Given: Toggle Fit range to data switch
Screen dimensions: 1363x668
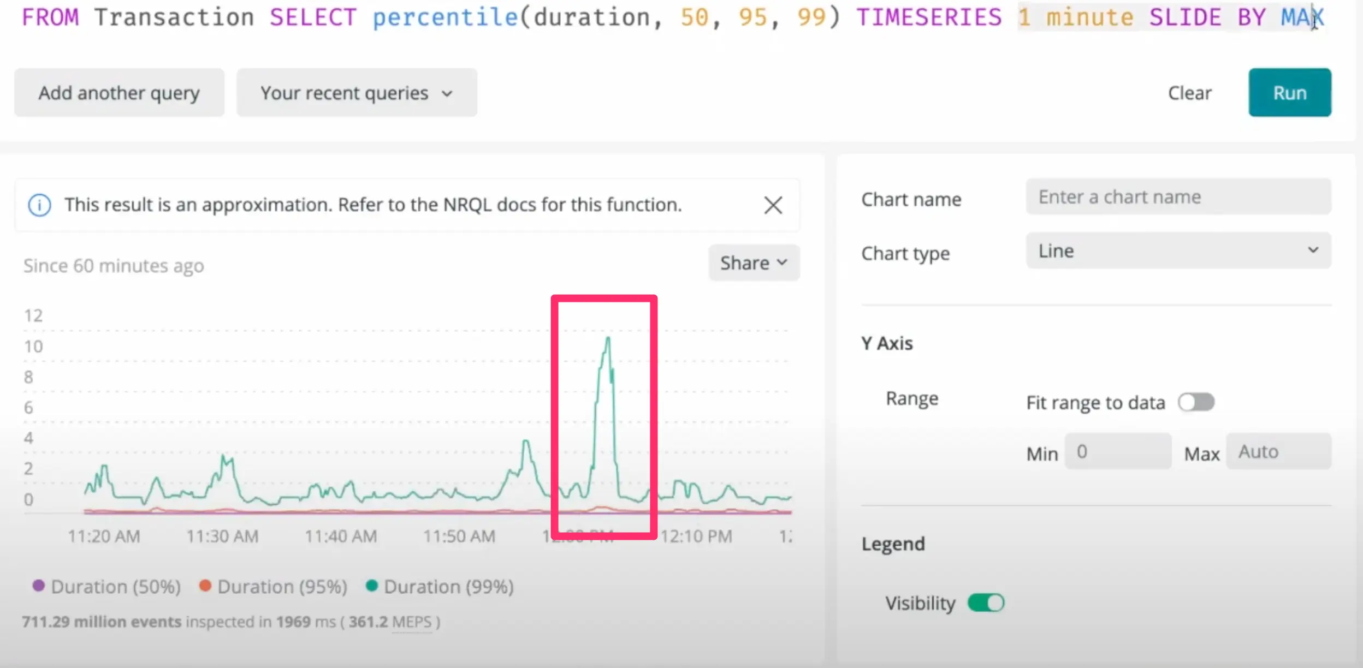Looking at the screenshot, I should 1198,402.
